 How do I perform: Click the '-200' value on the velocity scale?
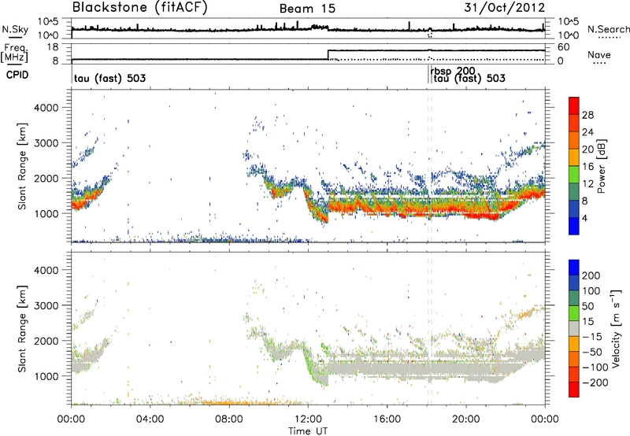pyautogui.click(x=595, y=382)
